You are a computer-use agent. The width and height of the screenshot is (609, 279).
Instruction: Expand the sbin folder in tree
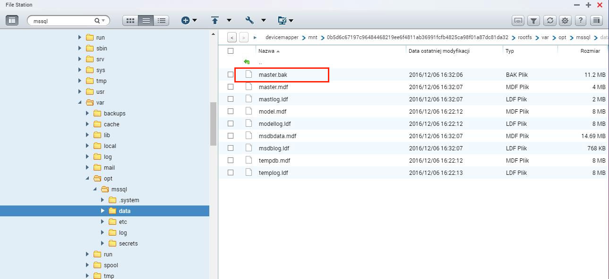pyautogui.click(x=80, y=48)
